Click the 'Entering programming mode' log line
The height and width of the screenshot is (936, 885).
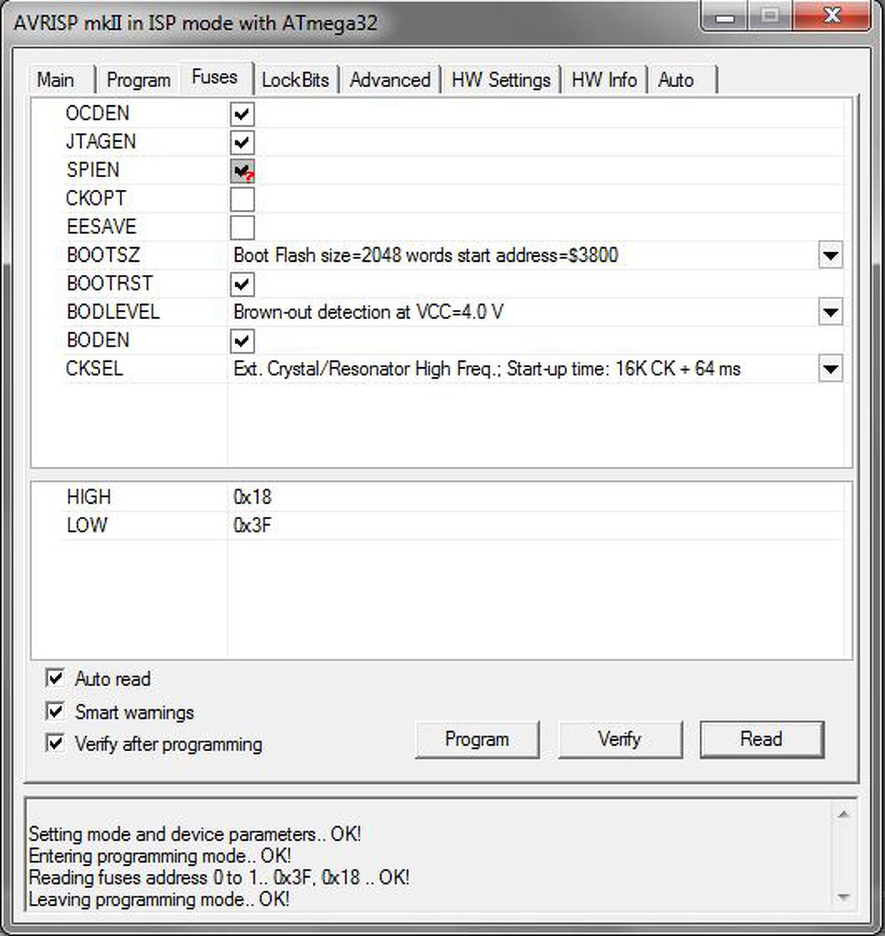pos(160,856)
